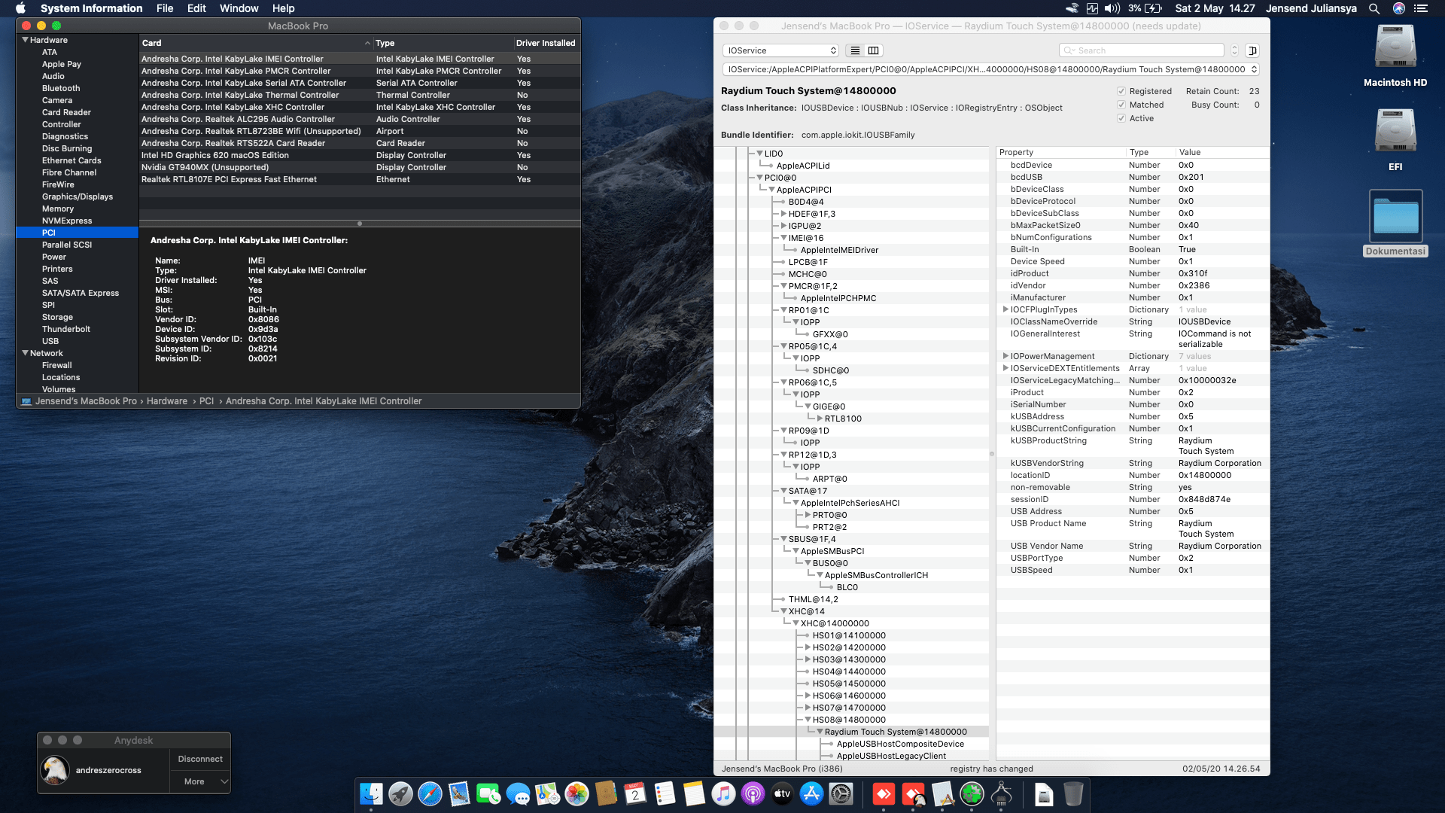
Task: Open the Window menu
Action: (239, 8)
